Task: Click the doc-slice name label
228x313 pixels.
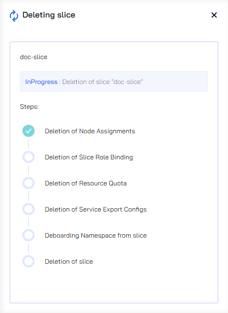Action: point(33,57)
